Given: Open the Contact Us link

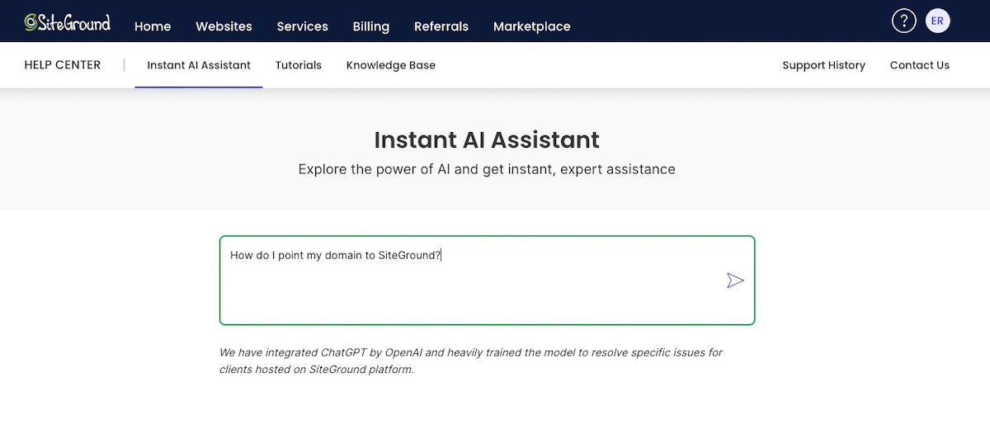Looking at the screenshot, I should (920, 65).
